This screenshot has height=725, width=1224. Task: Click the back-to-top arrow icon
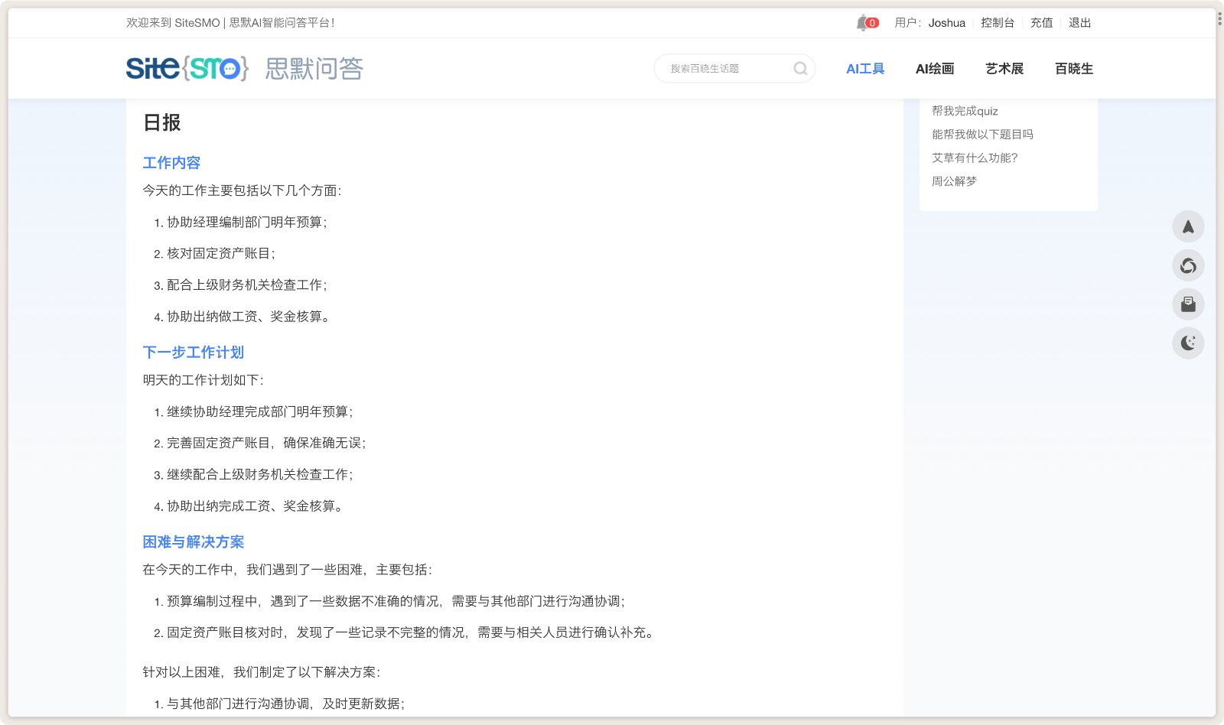point(1188,227)
